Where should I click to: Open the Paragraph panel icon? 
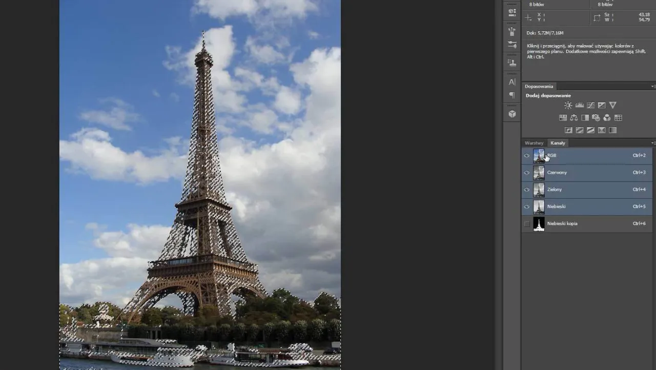(511, 96)
